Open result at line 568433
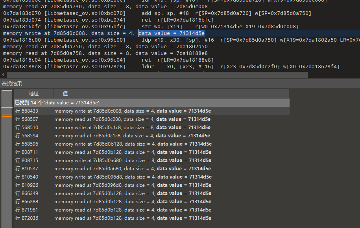Image resolution: width=360 pixels, height=228 pixels. (x=27, y=111)
